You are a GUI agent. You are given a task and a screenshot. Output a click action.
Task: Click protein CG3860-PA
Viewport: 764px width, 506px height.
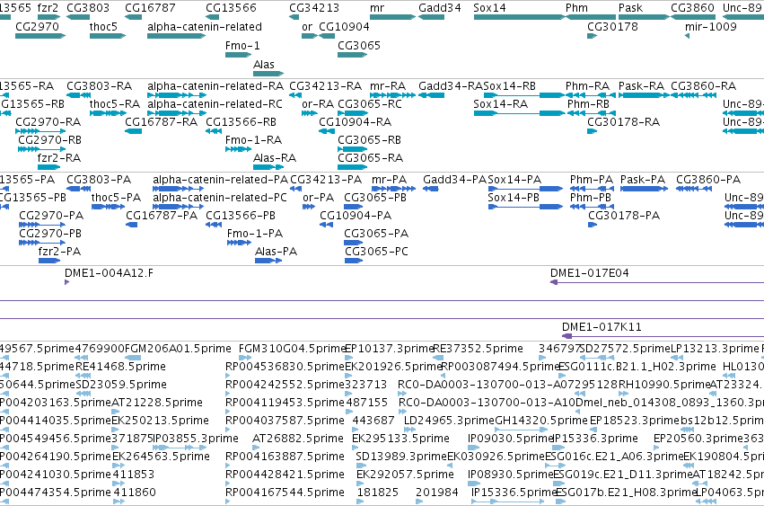(708, 180)
